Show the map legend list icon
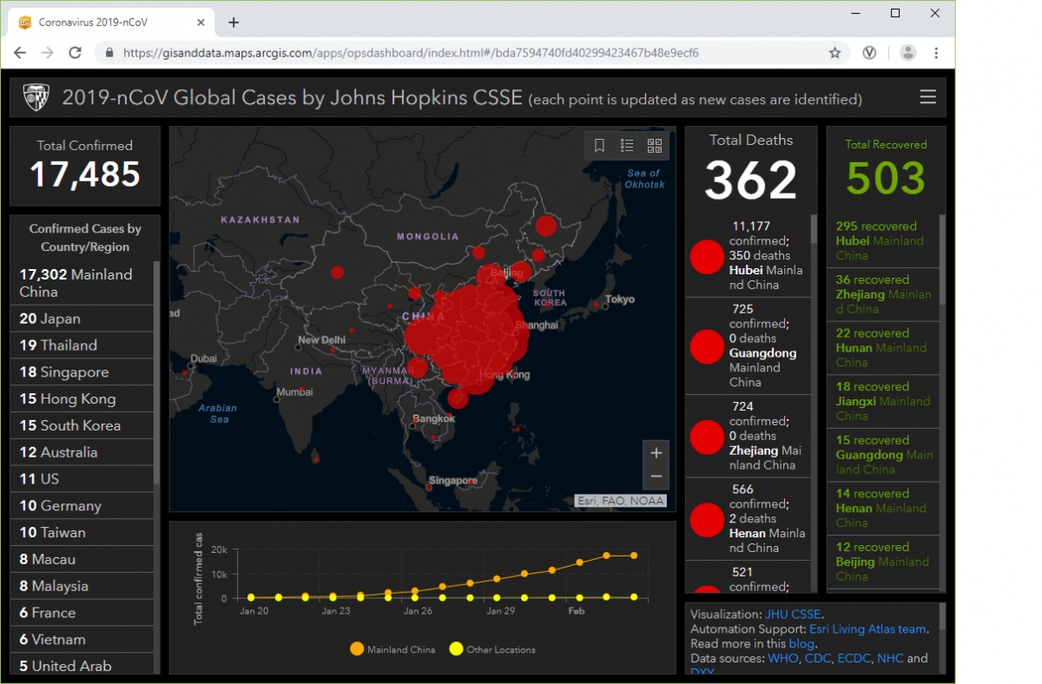Image resolution: width=1042 pixels, height=684 pixels. click(x=627, y=146)
